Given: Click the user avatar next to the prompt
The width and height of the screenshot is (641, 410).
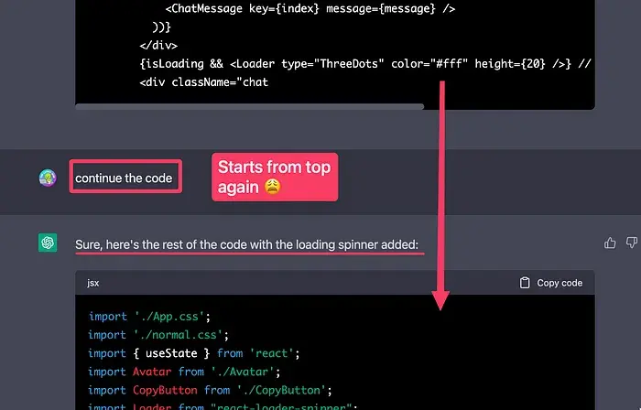Looking at the screenshot, I should pyautogui.click(x=48, y=178).
